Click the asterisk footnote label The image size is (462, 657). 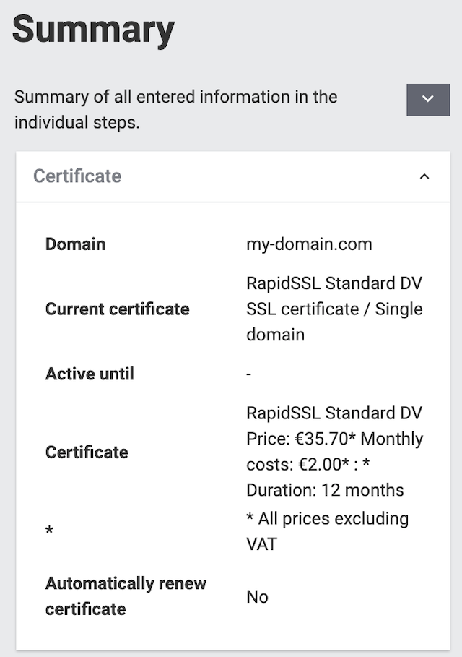[49, 532]
